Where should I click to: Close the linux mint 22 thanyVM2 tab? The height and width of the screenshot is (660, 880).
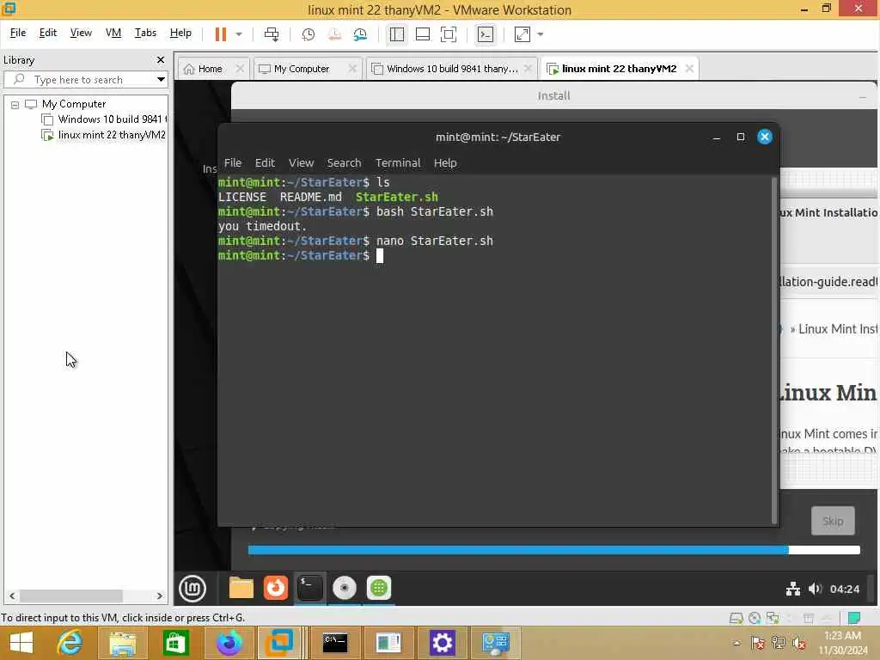click(x=689, y=69)
